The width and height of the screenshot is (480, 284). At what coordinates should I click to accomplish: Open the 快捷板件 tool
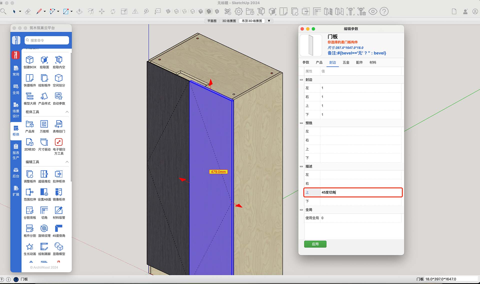click(x=30, y=78)
